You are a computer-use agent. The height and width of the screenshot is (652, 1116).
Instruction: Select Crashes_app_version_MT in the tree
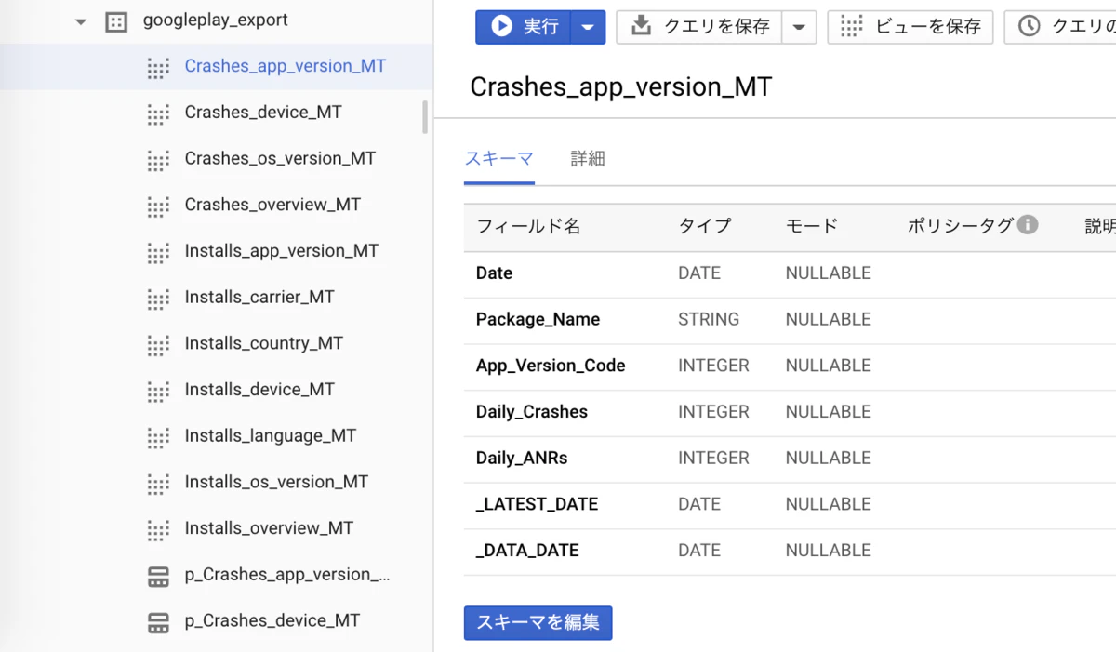click(286, 66)
